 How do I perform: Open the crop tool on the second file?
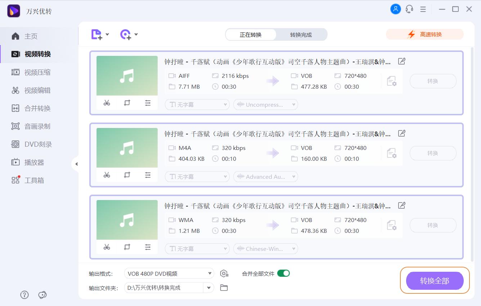point(127,175)
